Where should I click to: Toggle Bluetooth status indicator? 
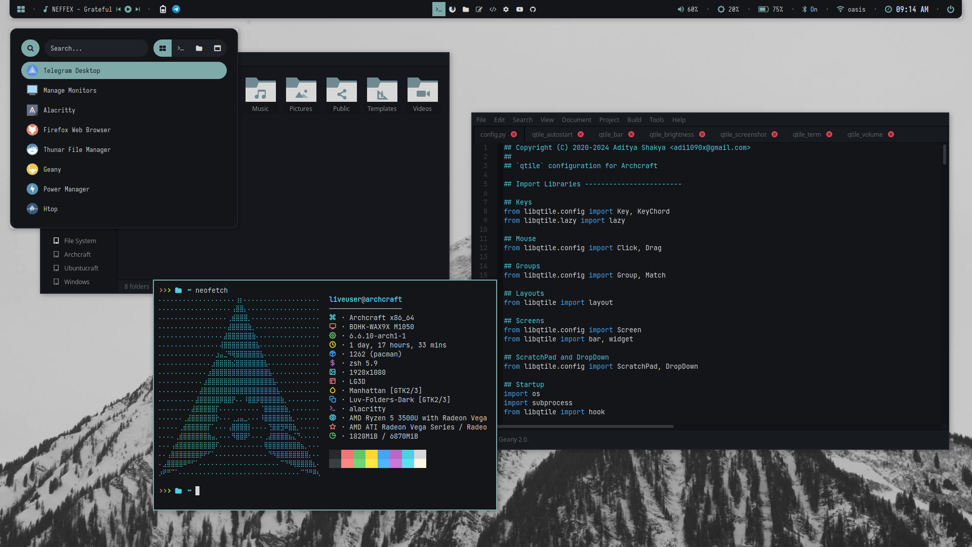pos(809,9)
